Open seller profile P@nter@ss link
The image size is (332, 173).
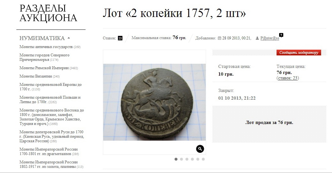click(x=270, y=38)
